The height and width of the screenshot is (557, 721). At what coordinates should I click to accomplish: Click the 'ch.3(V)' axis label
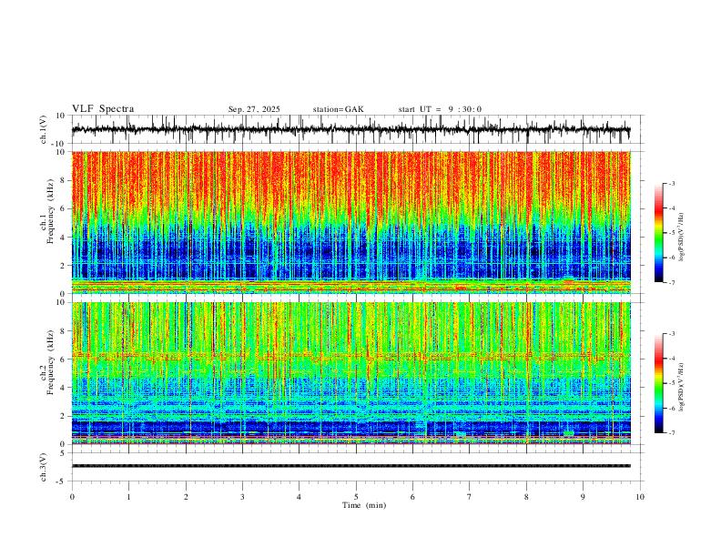point(44,467)
